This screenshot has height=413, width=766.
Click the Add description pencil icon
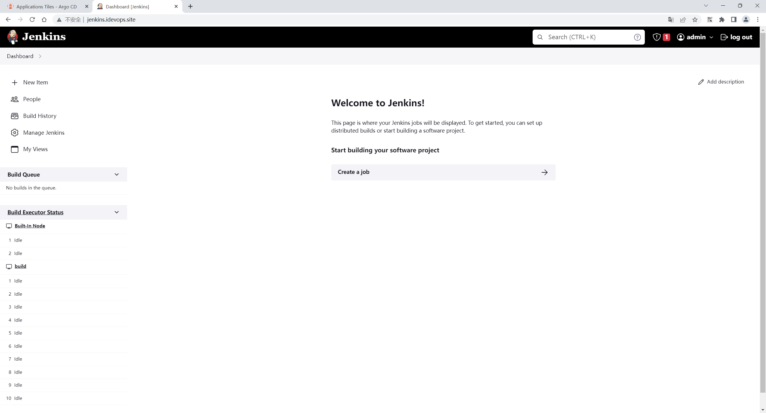coord(701,82)
